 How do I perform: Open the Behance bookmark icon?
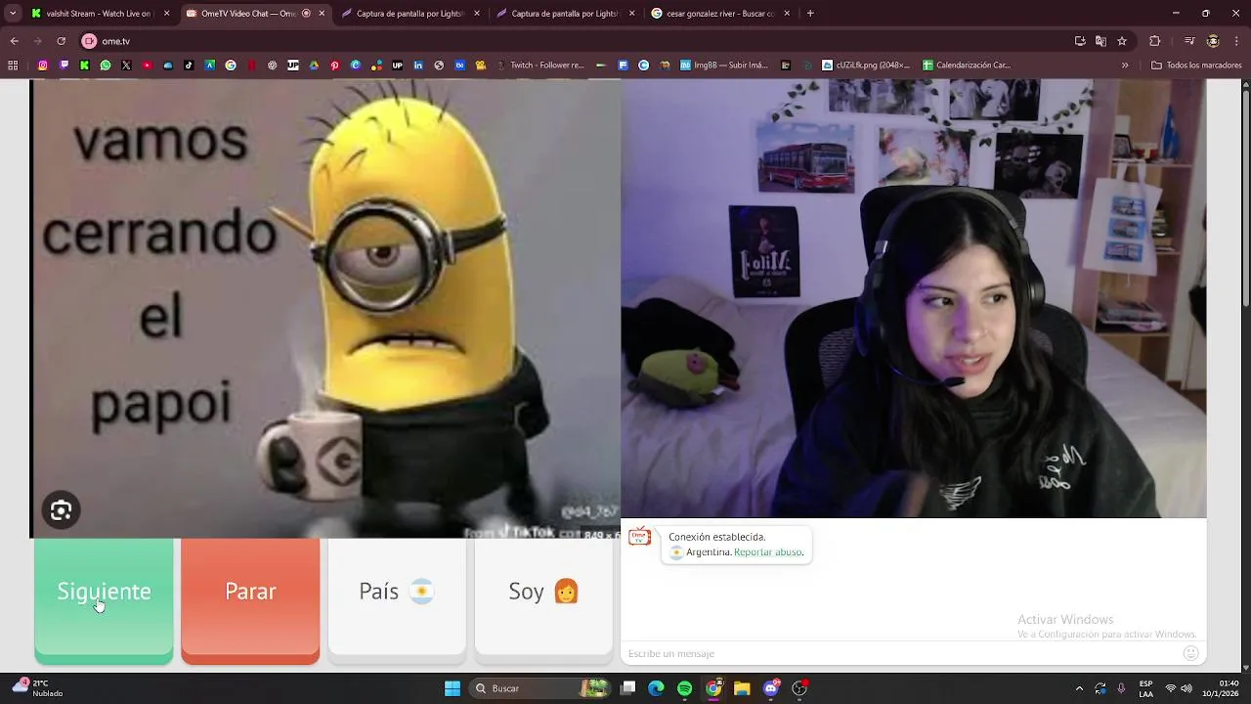pos(459,66)
